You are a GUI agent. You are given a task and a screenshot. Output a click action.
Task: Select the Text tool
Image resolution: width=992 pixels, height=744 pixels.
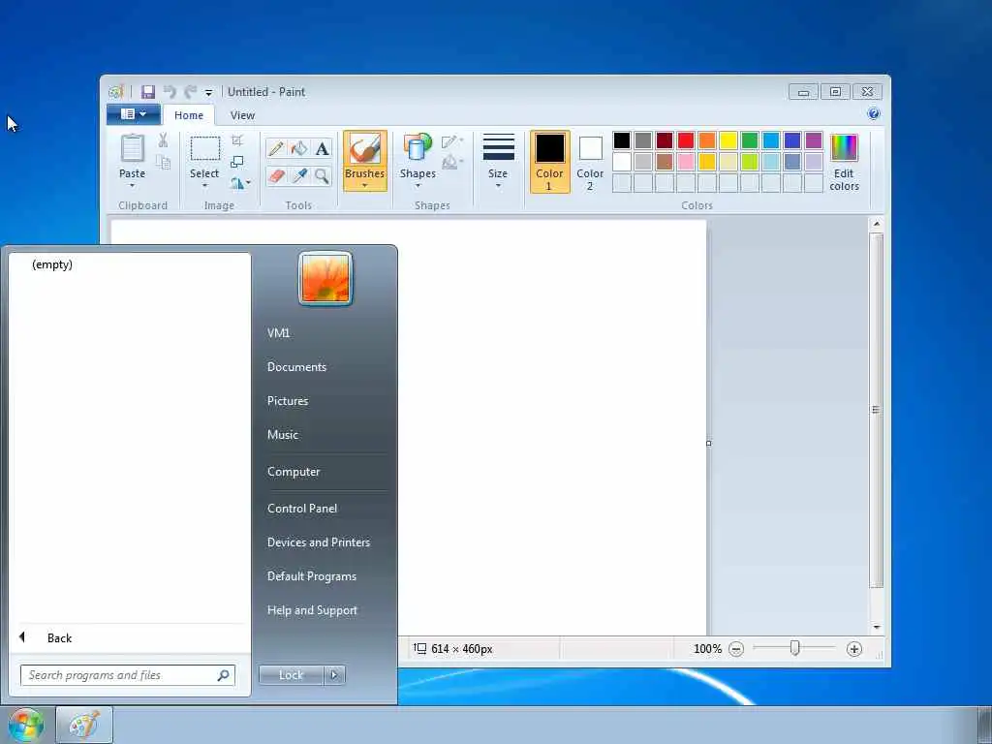coord(322,148)
